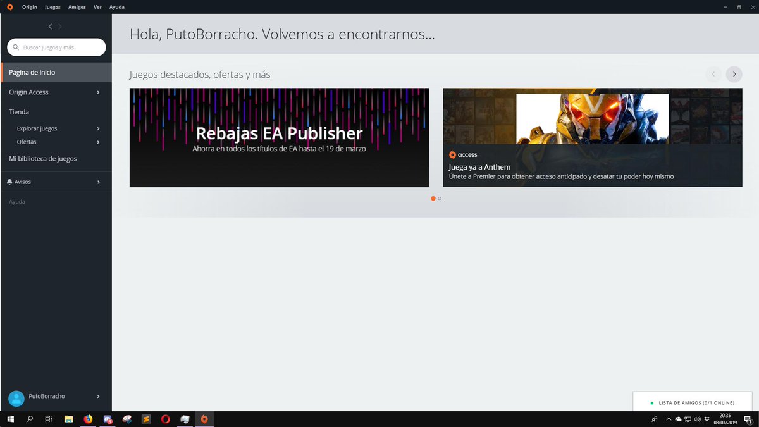The width and height of the screenshot is (759, 427).
Task: Open Snipping Tool from the taskbar
Action: 127,419
